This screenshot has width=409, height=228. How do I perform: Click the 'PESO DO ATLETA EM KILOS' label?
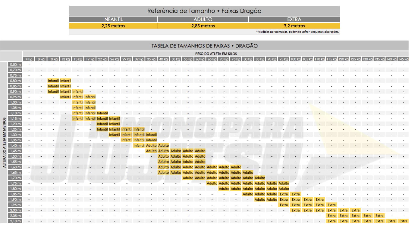[x=216, y=54]
